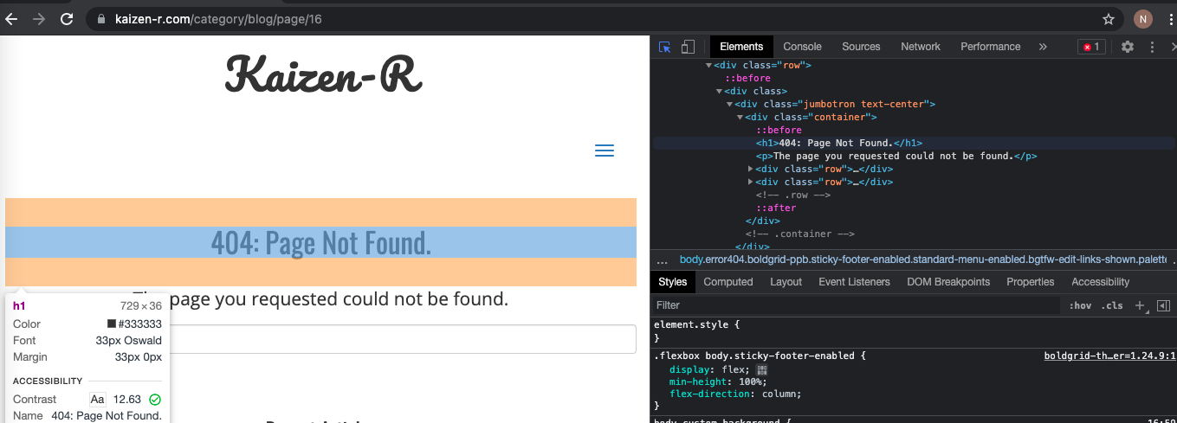Image resolution: width=1177 pixels, height=423 pixels.
Task: Collapse the jumbotron text-center div
Action: click(x=729, y=104)
